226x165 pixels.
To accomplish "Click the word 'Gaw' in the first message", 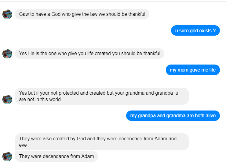I will (24, 14).
